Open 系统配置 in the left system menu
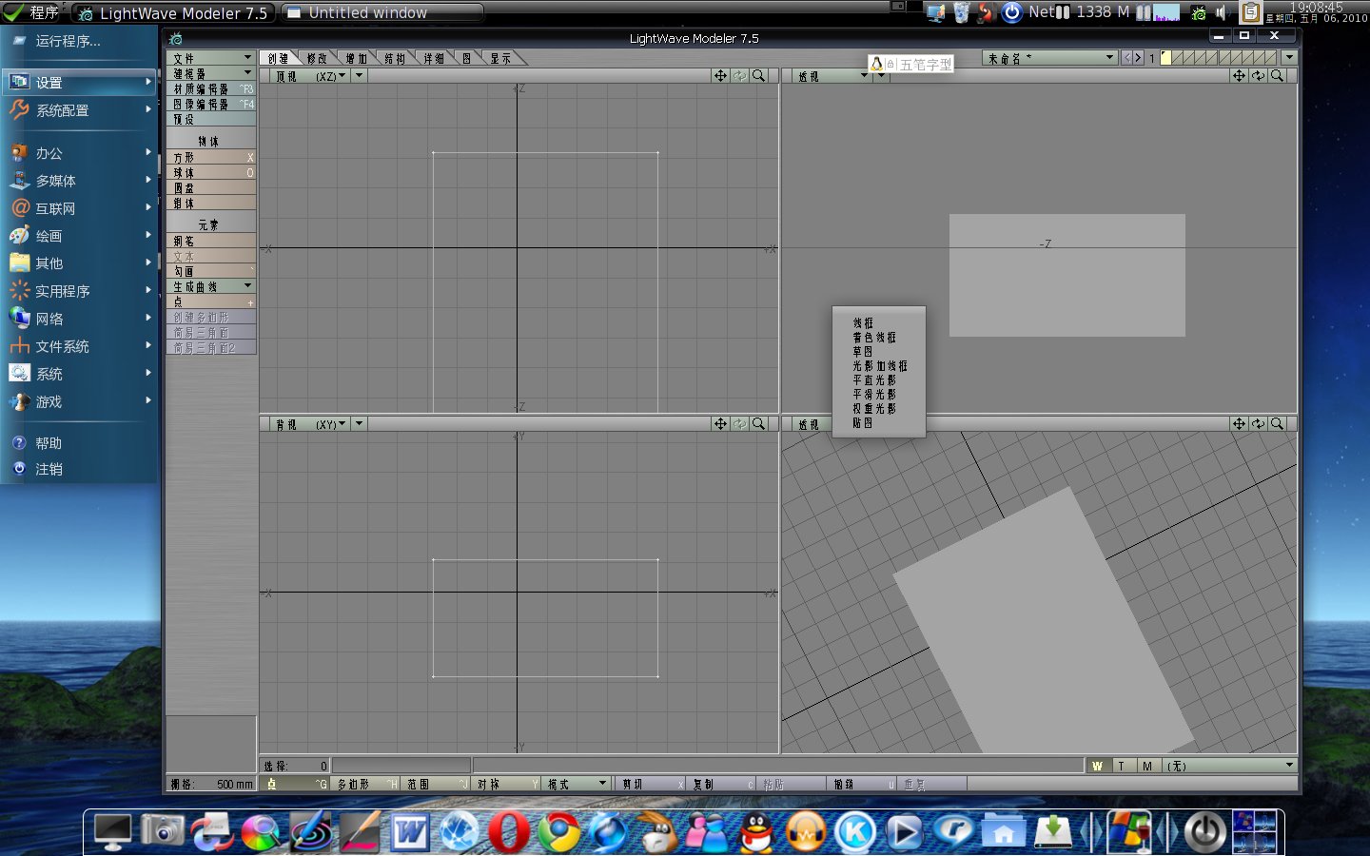The width and height of the screenshot is (1370, 856). pos(79,110)
